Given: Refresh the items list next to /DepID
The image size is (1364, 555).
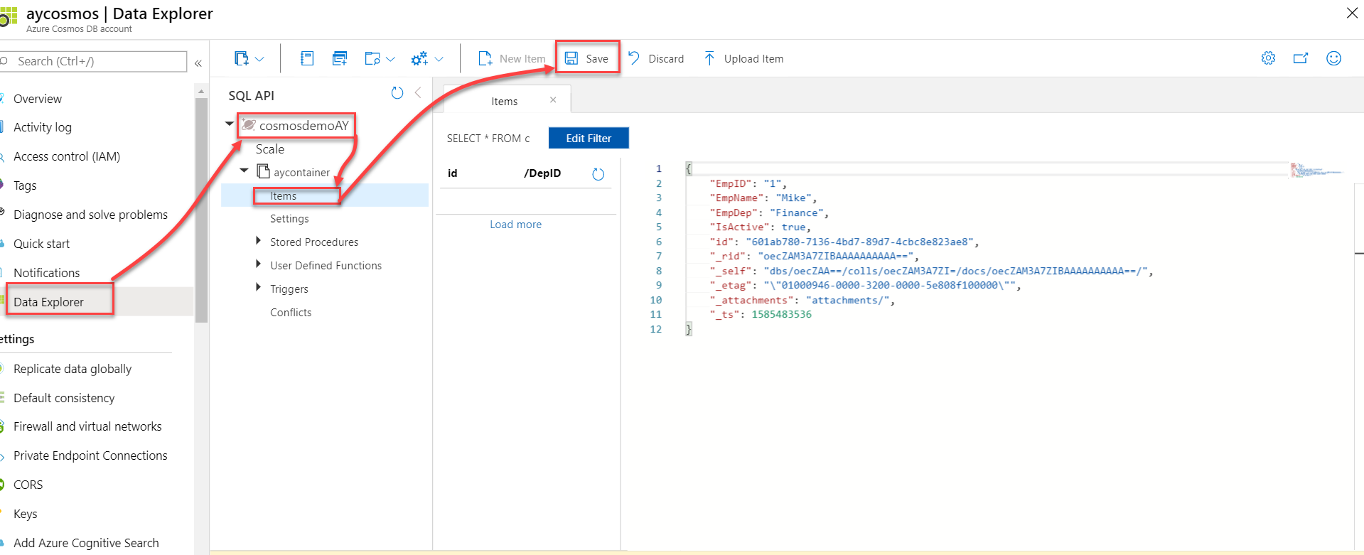Looking at the screenshot, I should click(x=598, y=174).
